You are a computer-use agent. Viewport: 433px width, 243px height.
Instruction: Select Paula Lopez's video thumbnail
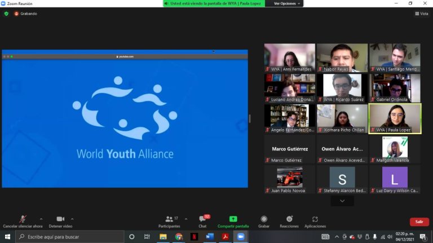[395, 118]
